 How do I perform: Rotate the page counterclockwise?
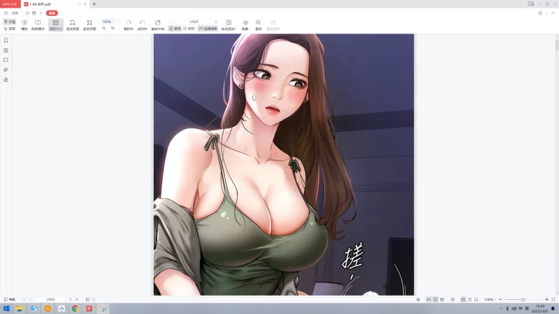pyautogui.click(x=143, y=25)
